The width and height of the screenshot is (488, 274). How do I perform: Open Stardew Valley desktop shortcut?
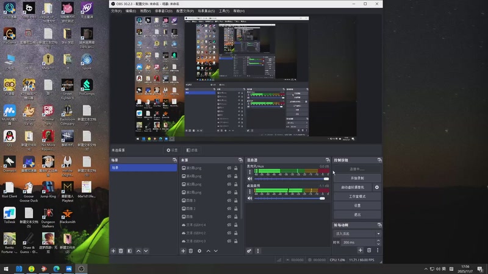click(x=29, y=115)
